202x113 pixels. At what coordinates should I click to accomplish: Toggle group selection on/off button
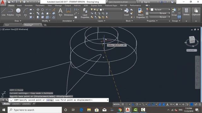click(x=179, y=17)
